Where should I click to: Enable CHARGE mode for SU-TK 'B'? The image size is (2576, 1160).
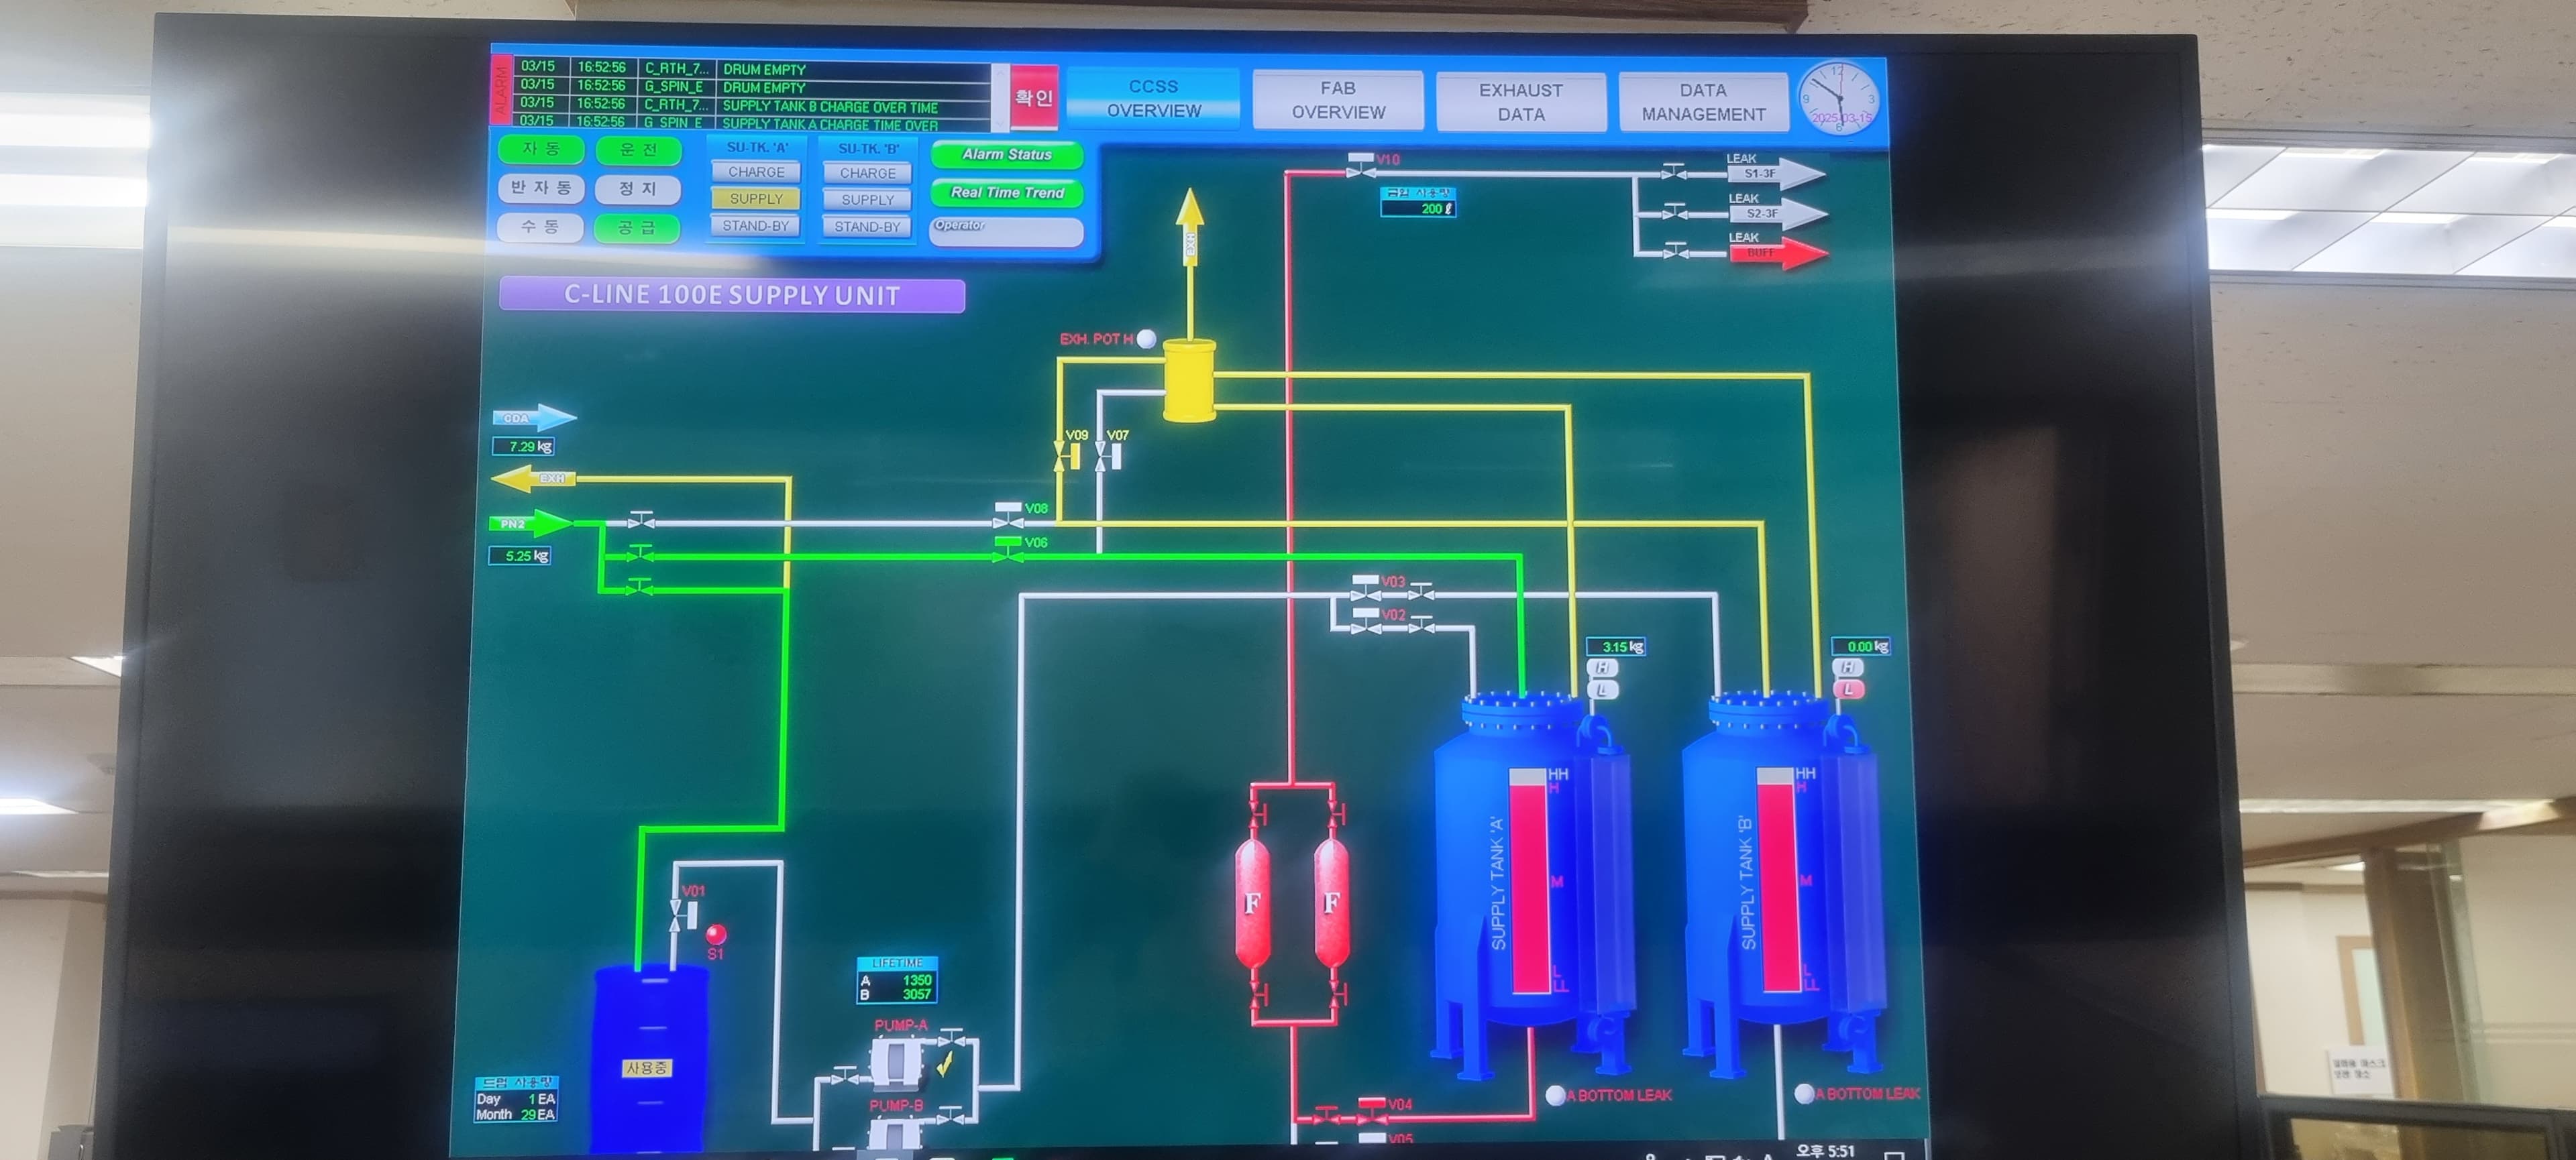(866, 173)
